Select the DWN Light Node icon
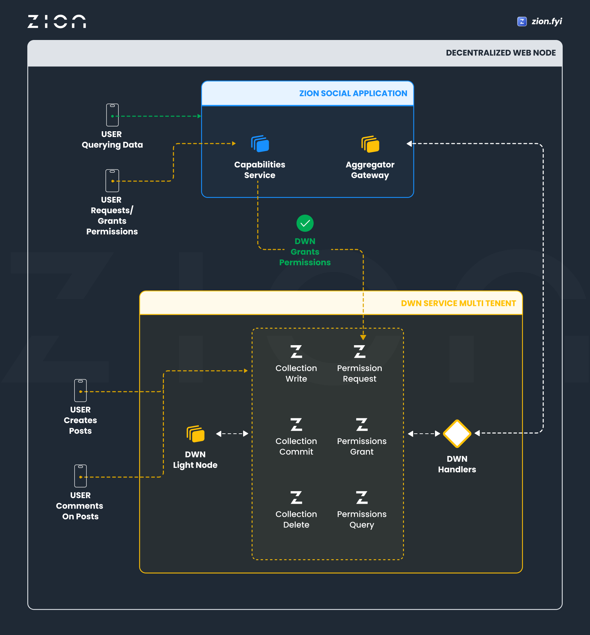Viewport: 590px width, 635px height. [x=195, y=434]
